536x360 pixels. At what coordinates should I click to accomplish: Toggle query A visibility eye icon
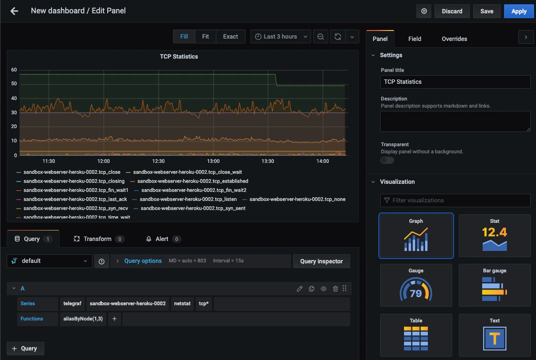click(324, 289)
